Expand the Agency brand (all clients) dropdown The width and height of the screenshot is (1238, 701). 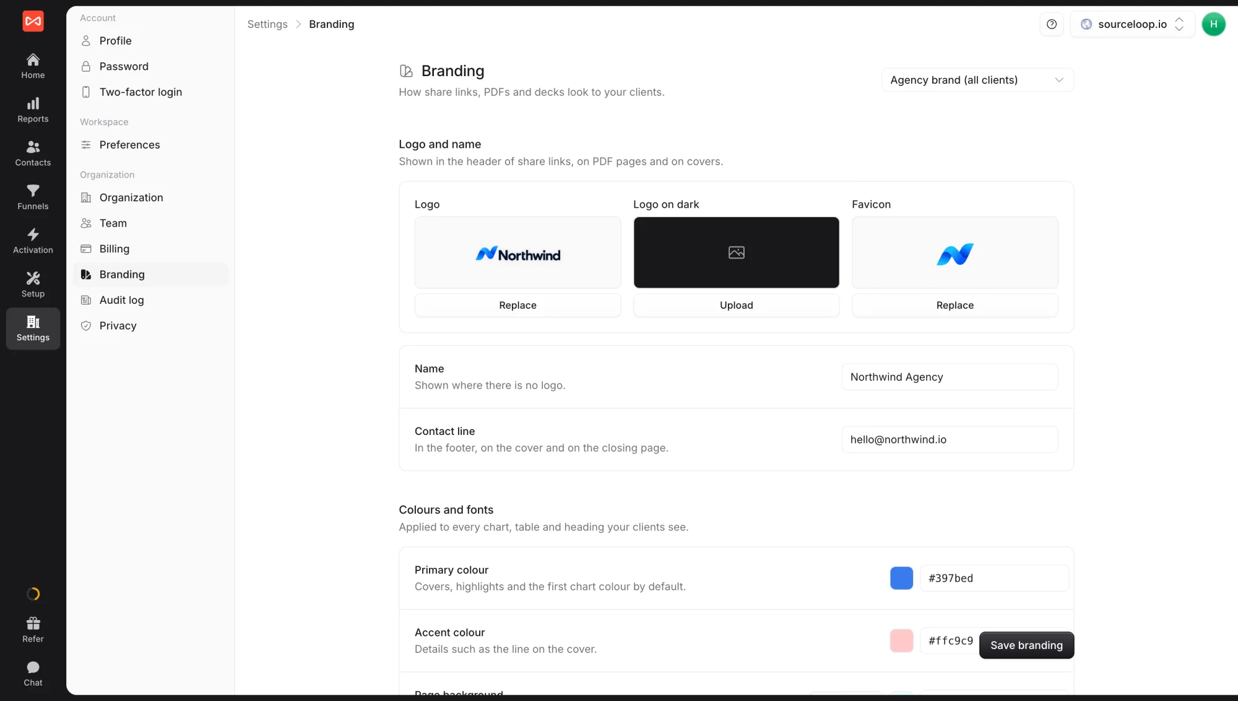(977, 80)
